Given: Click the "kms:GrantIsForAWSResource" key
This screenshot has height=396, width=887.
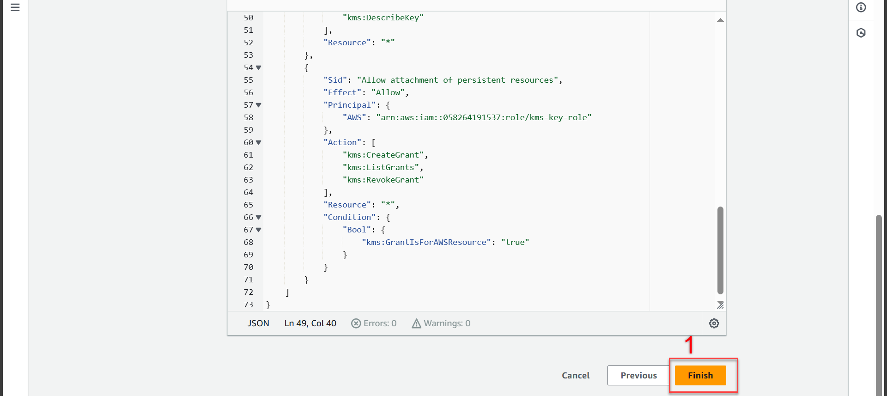Looking at the screenshot, I should pos(426,242).
